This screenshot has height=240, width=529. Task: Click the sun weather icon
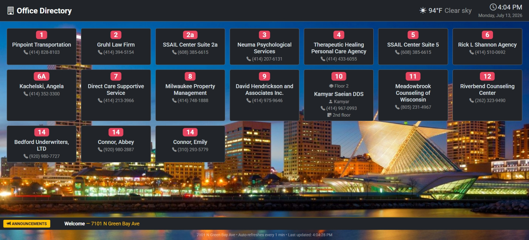coord(423,11)
